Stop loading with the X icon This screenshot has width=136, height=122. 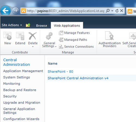[x=122, y=11]
